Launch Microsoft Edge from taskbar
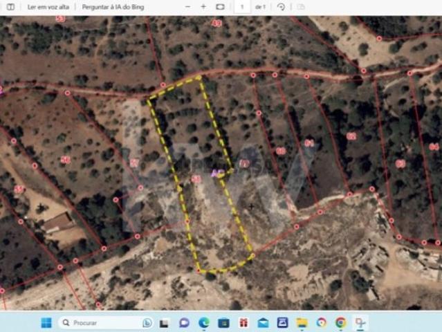Viewport: 442px width, 332px height. (x=204, y=322)
